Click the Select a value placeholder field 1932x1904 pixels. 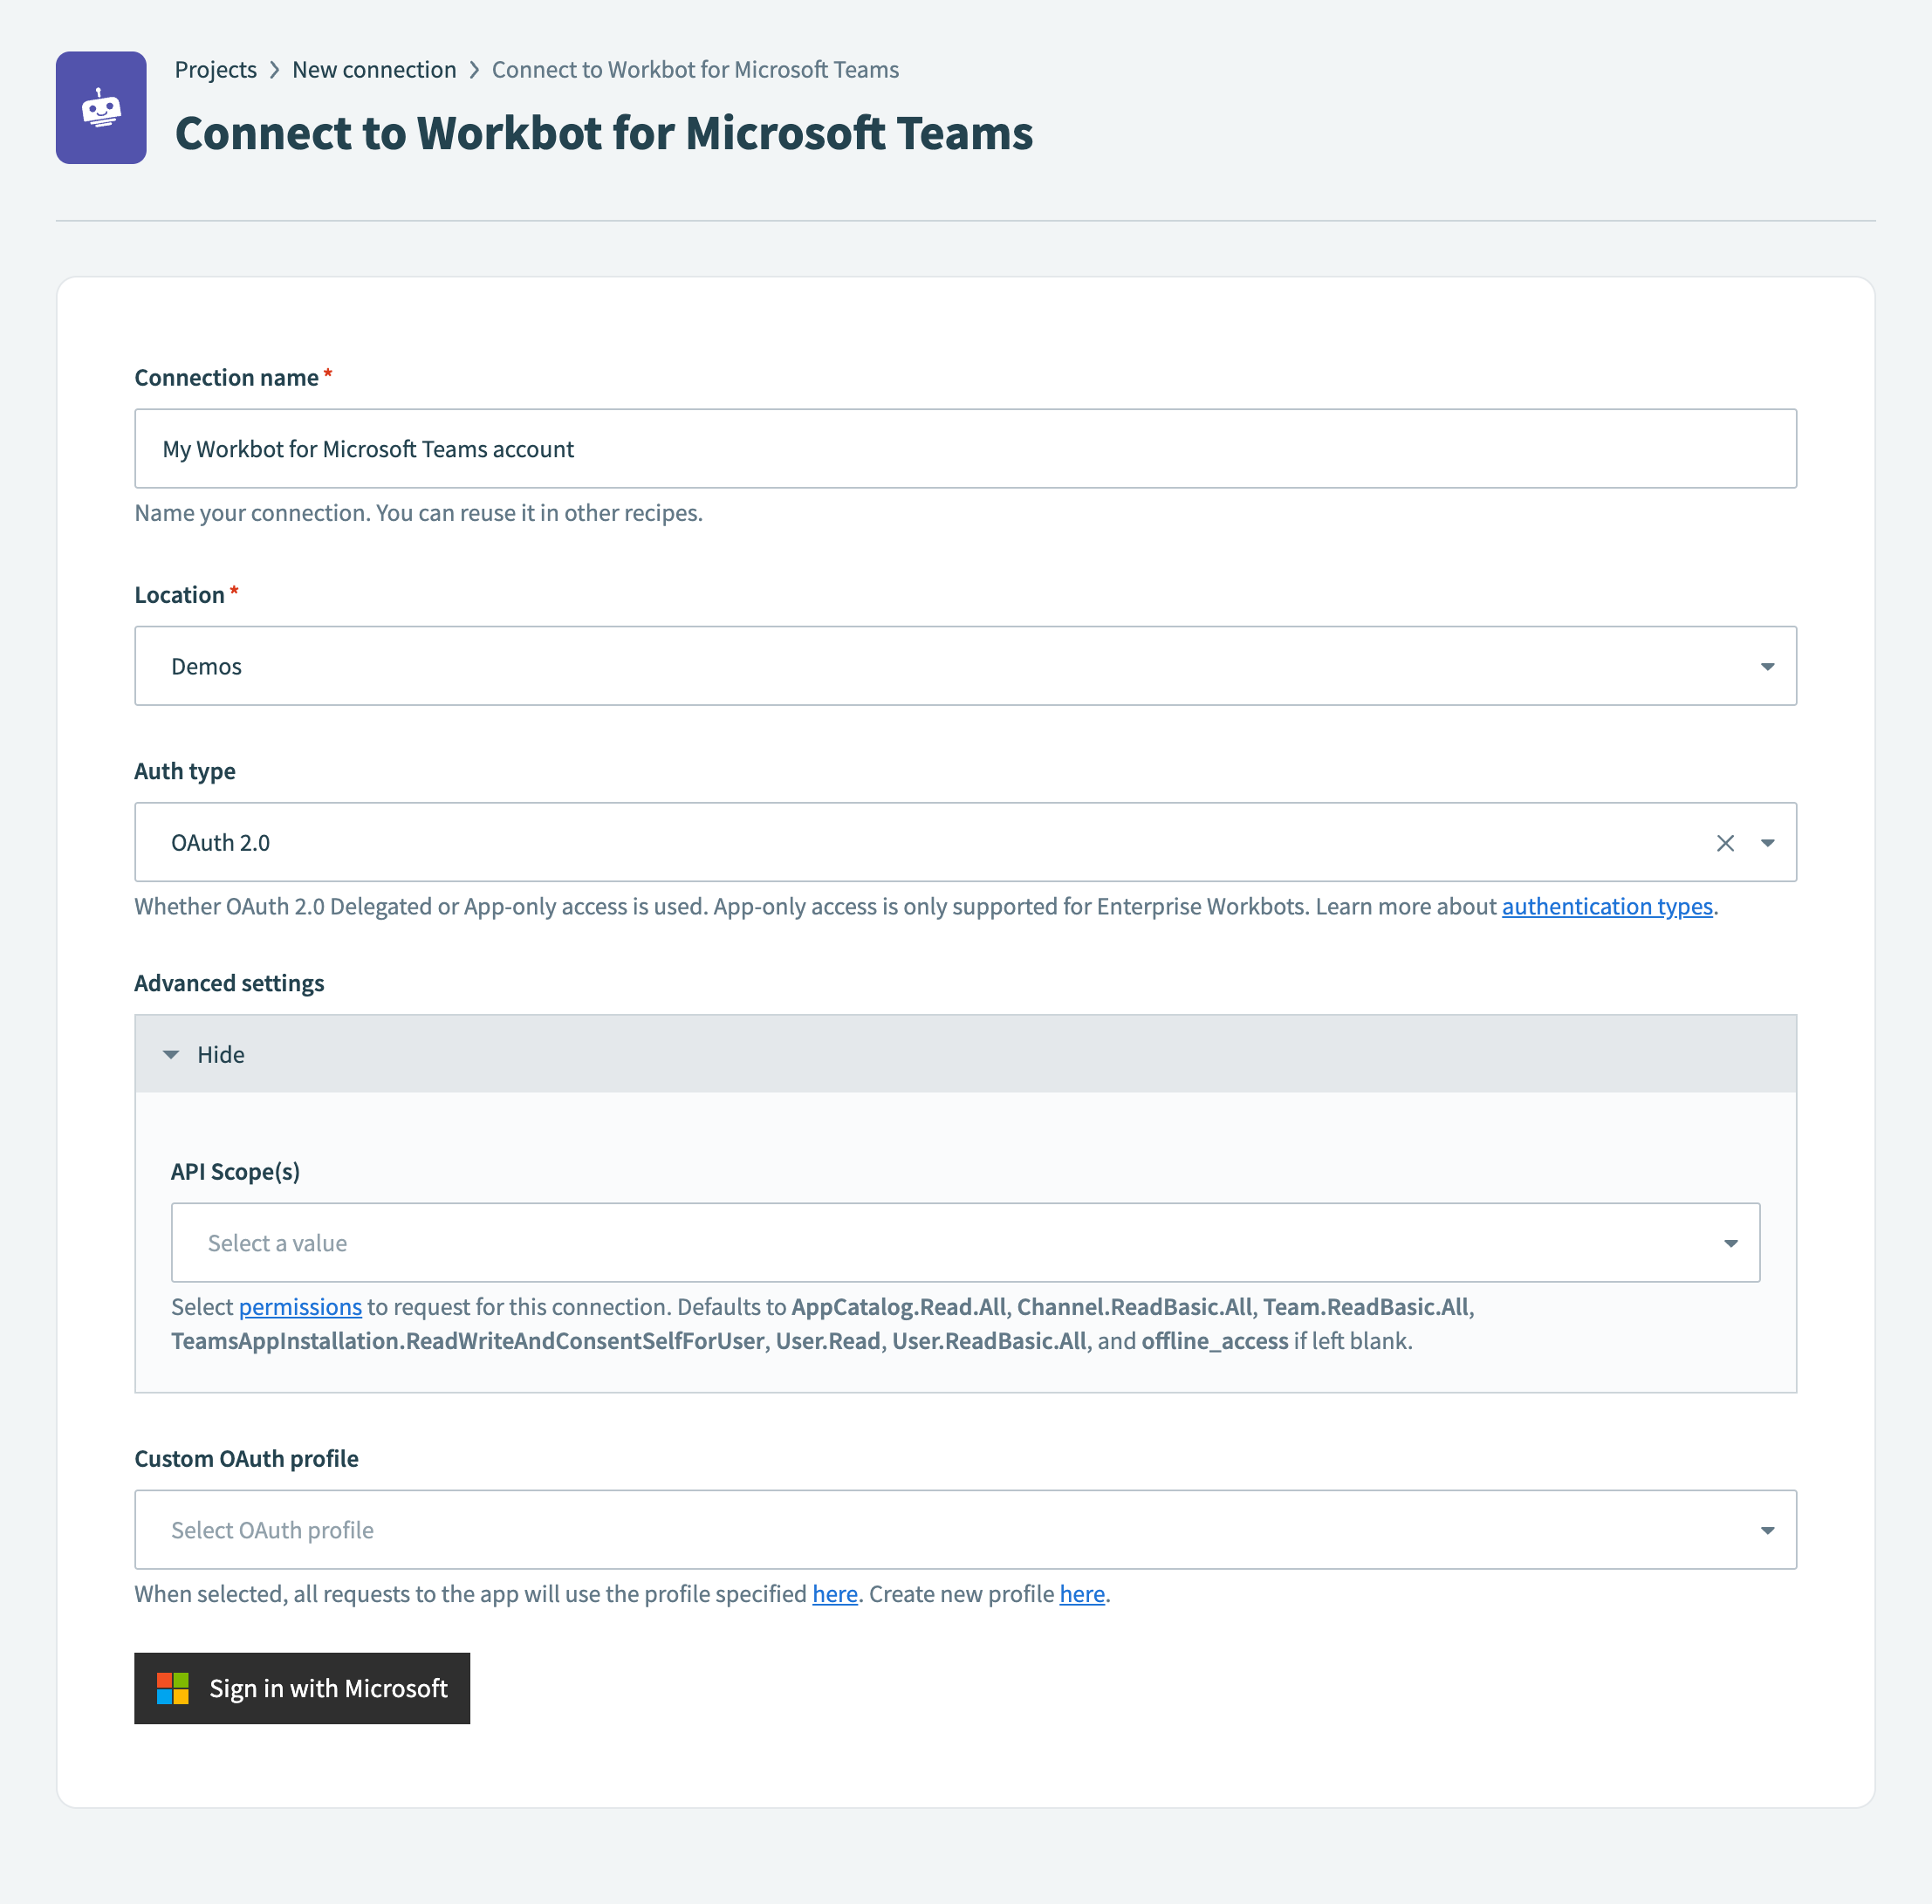pos(600,1243)
